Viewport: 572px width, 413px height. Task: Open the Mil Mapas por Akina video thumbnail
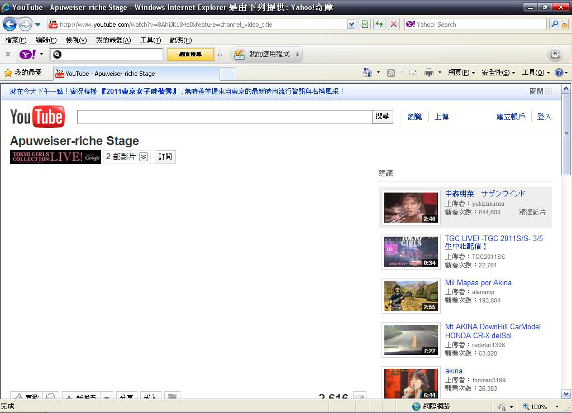[411, 296]
